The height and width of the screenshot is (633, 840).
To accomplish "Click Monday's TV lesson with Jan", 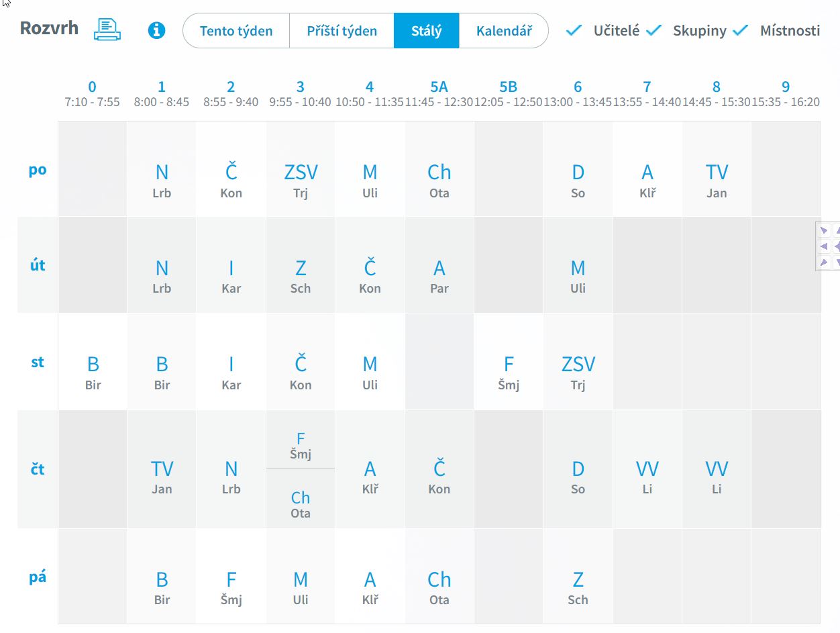I will pyautogui.click(x=717, y=180).
